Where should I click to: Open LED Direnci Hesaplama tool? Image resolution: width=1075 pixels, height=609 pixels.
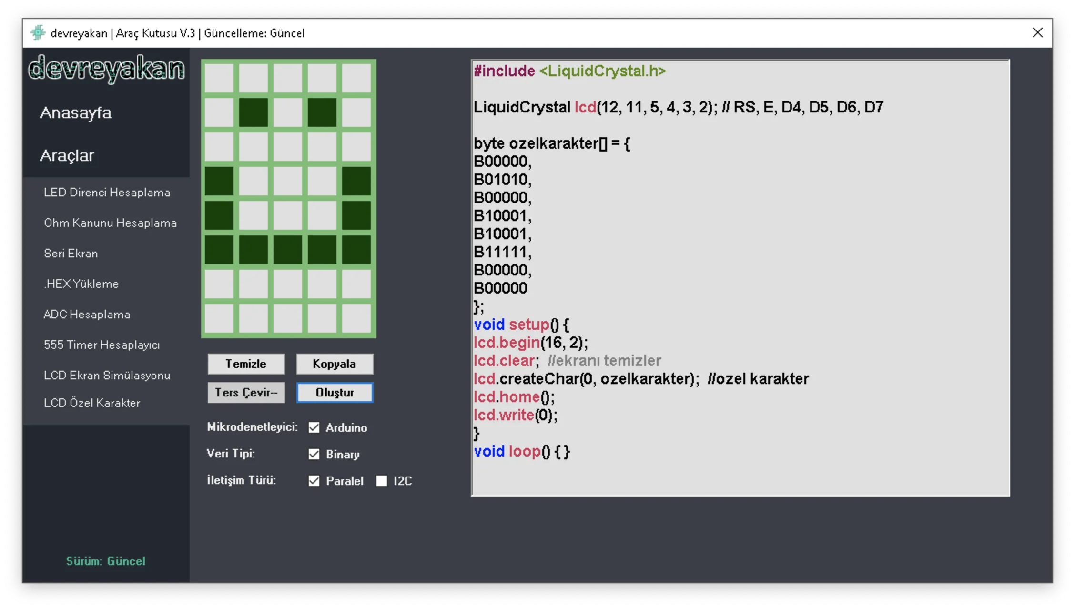pos(107,192)
